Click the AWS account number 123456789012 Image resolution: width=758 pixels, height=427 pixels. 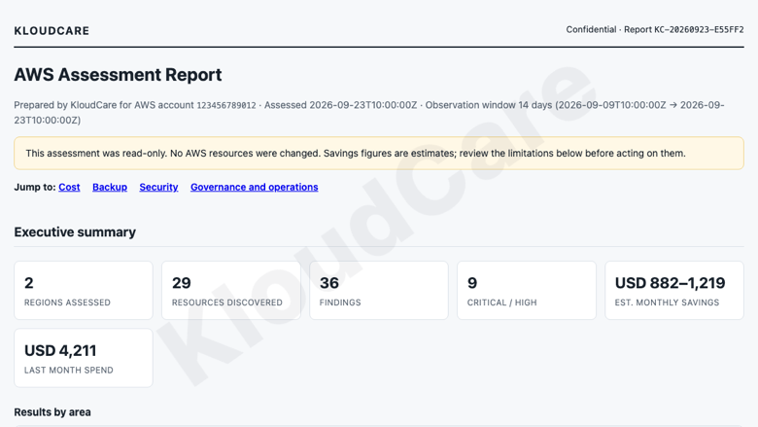click(226, 105)
